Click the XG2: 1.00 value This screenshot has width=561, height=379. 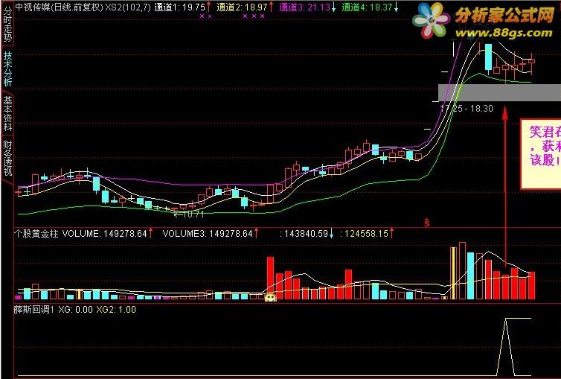click(x=116, y=310)
